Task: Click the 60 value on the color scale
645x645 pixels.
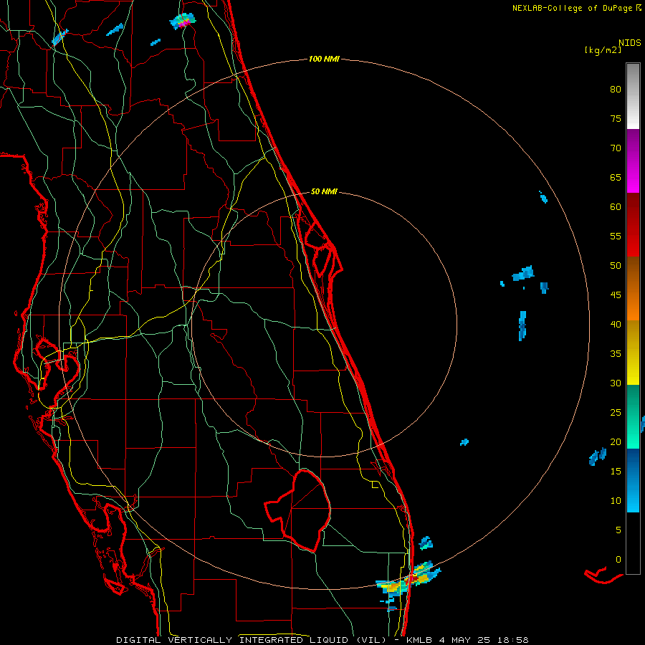Action: point(616,207)
